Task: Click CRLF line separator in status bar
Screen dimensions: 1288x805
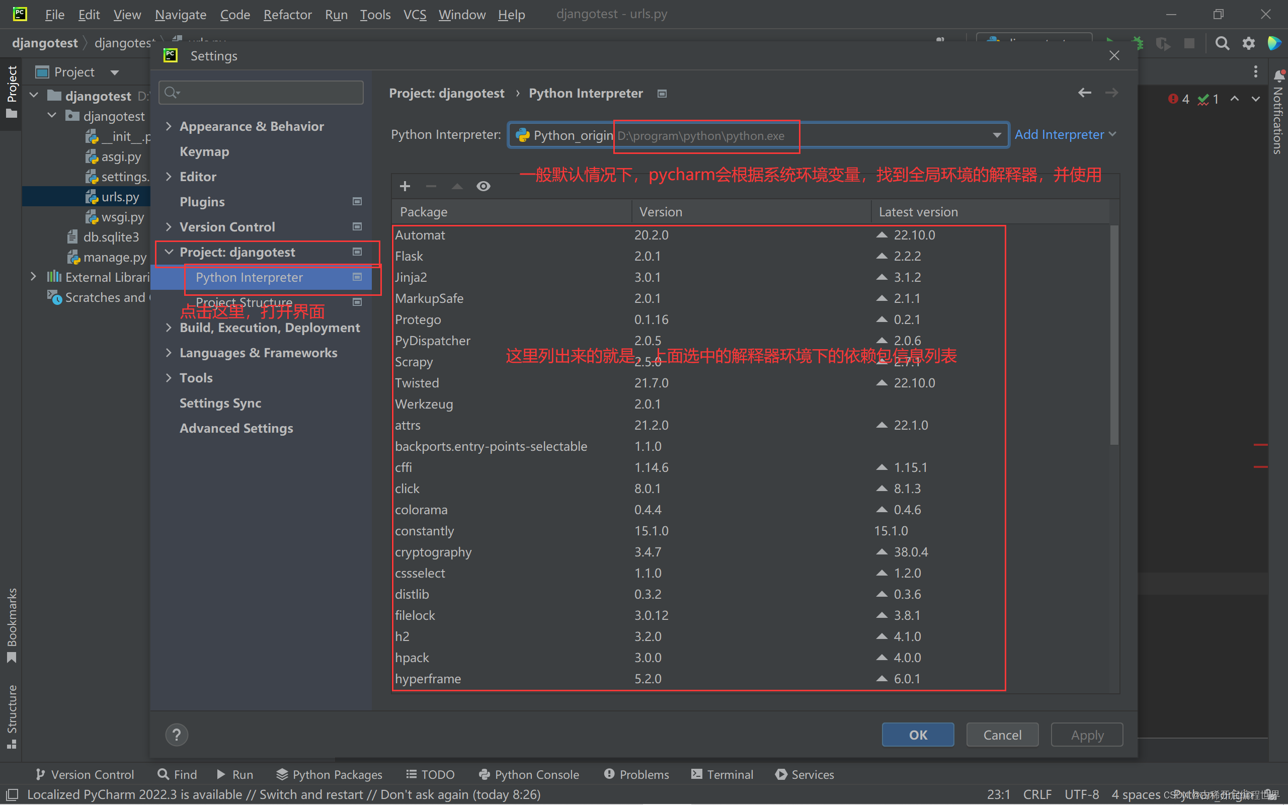Action: point(1037,794)
